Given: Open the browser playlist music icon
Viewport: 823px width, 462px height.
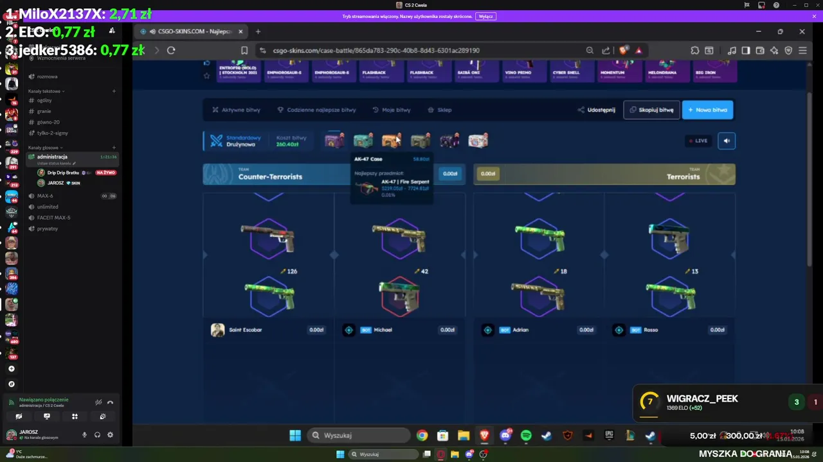Looking at the screenshot, I should [x=732, y=50].
